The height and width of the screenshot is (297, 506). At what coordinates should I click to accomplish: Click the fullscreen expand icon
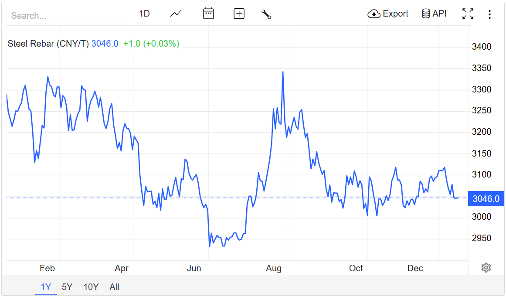tap(468, 14)
